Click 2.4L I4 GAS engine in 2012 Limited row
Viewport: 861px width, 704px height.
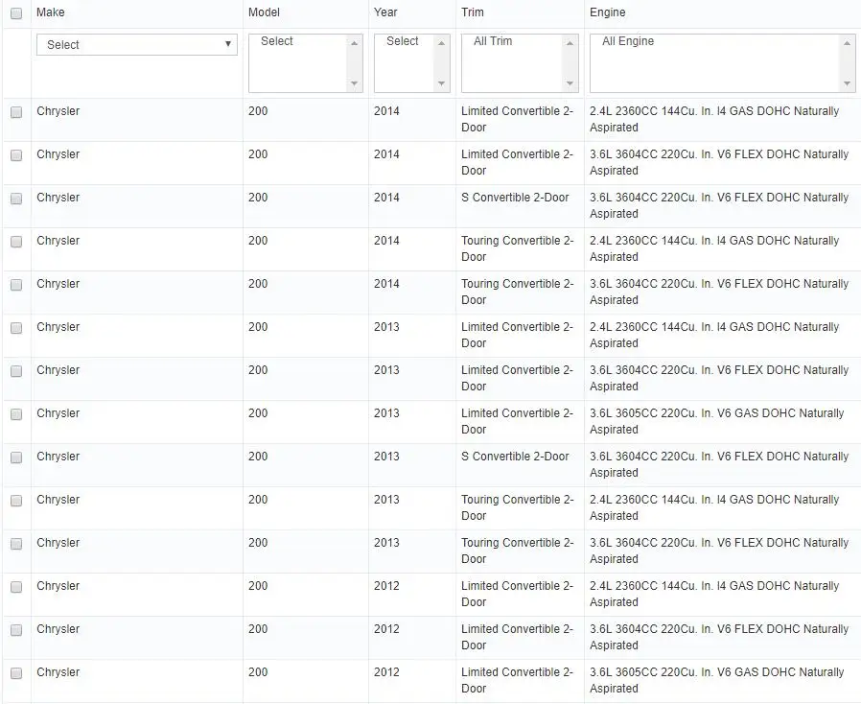[714, 594]
